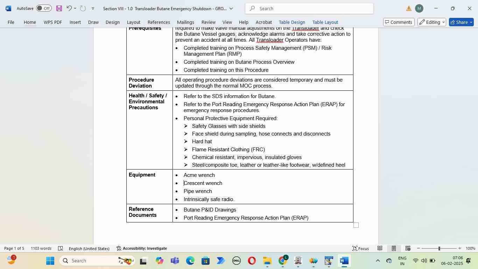This screenshot has height=269, width=478.
Task: Click English (United States) language indicator
Action: (x=89, y=248)
